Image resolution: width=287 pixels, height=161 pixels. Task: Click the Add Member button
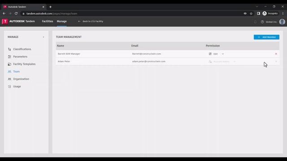[266, 37]
